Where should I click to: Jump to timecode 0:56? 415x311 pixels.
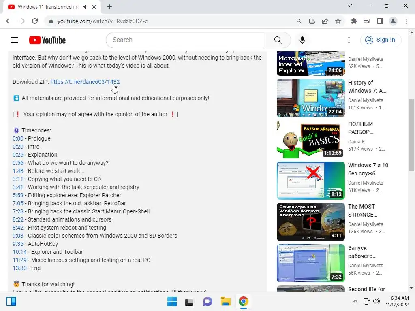[18, 163]
